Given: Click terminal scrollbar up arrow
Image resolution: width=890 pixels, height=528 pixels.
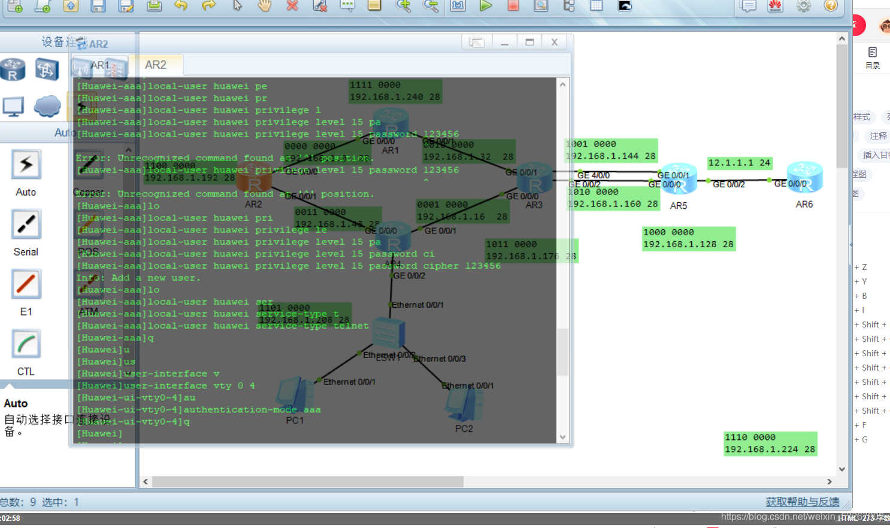Looking at the screenshot, I should (x=562, y=84).
